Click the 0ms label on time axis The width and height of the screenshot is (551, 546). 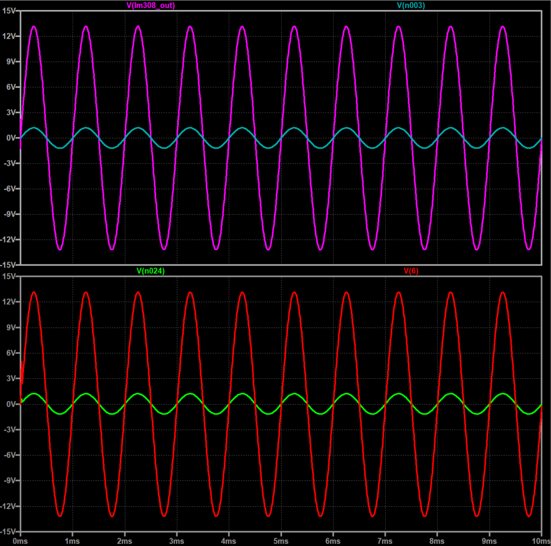click(20, 541)
